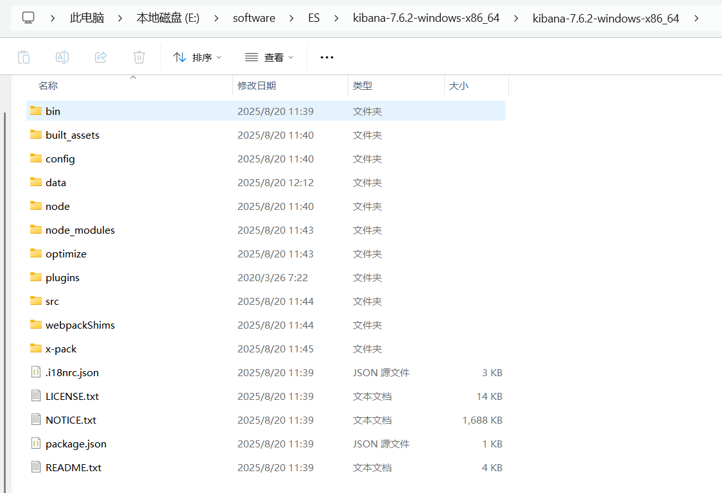Click the 文本文档 type of README.txt
Image resolution: width=722 pixels, height=493 pixels.
pos(372,468)
